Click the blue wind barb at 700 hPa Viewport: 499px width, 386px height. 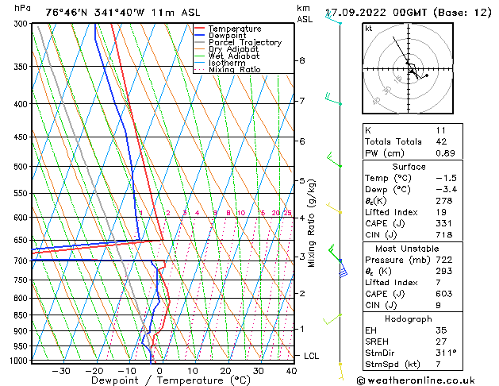point(342,268)
